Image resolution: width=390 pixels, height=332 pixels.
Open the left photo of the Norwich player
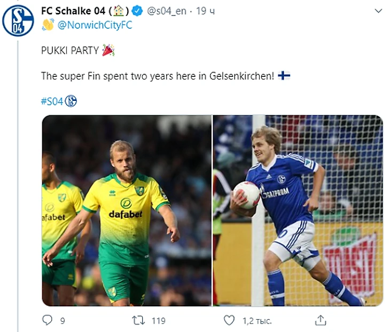tap(127, 210)
